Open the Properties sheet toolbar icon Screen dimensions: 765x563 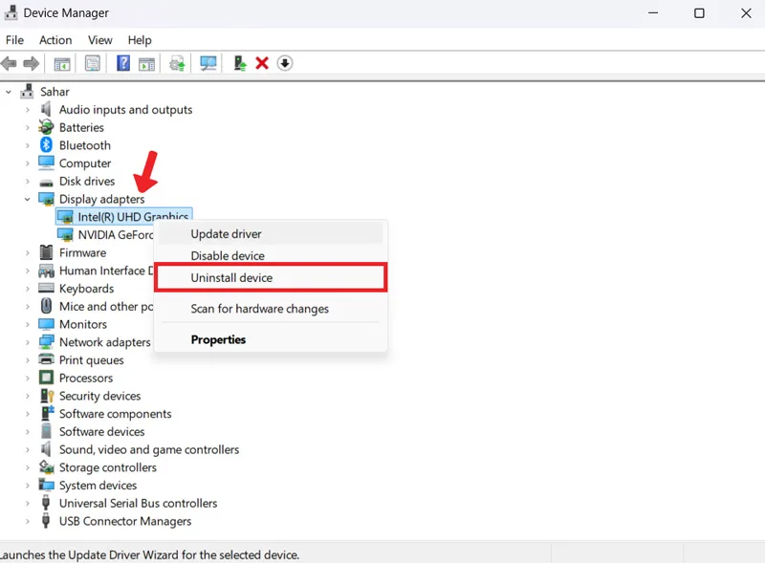click(x=92, y=63)
